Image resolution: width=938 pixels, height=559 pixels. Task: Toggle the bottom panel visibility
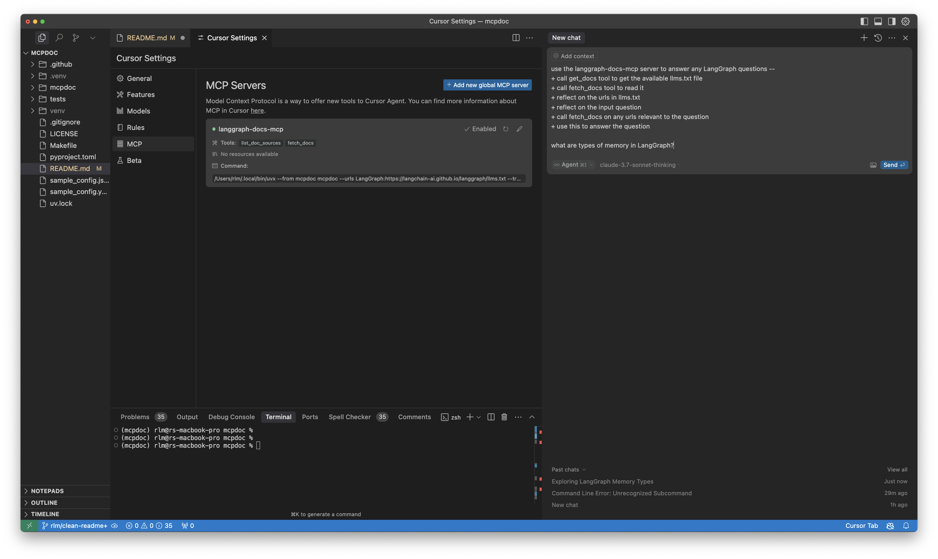tap(878, 22)
